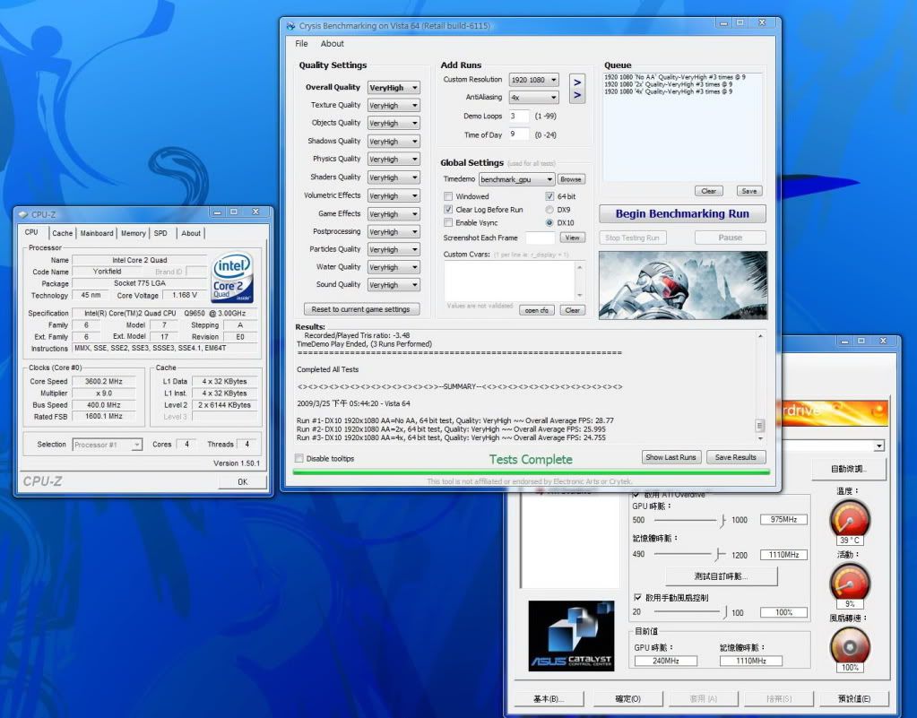Click the Browse button for timedemo

571,179
